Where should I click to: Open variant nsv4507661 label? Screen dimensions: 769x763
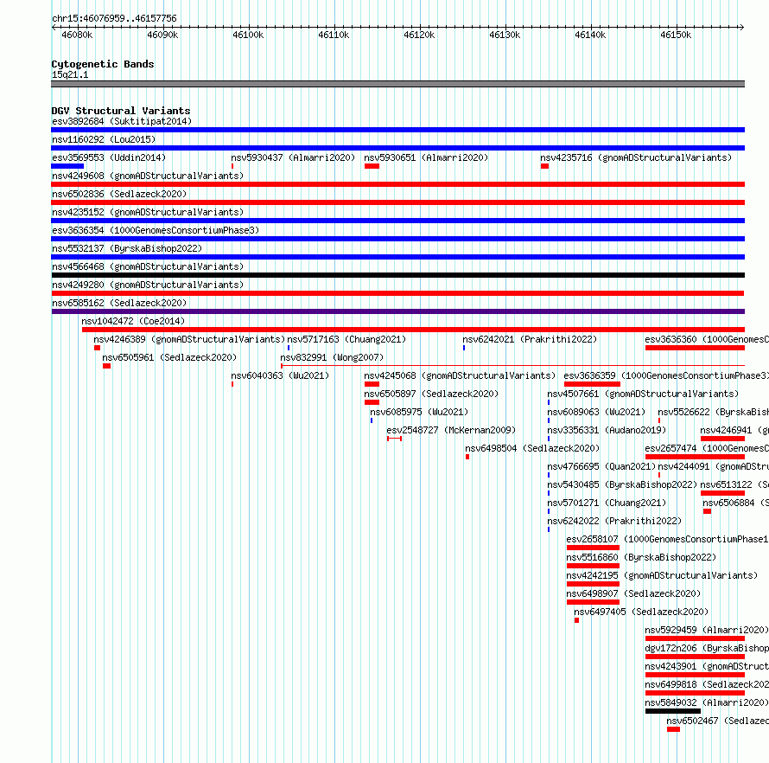coord(643,394)
